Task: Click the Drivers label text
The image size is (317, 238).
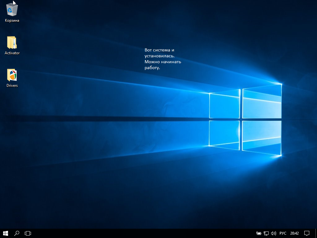Action: tap(12, 86)
